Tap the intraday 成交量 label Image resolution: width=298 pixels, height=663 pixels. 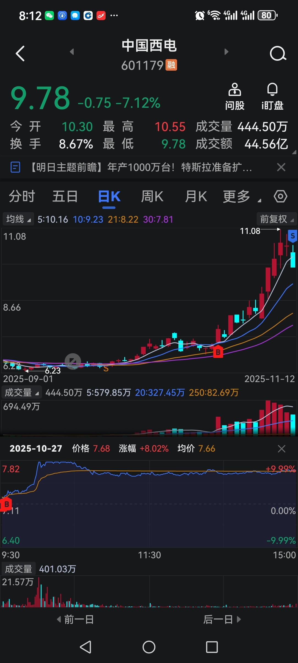point(18,569)
